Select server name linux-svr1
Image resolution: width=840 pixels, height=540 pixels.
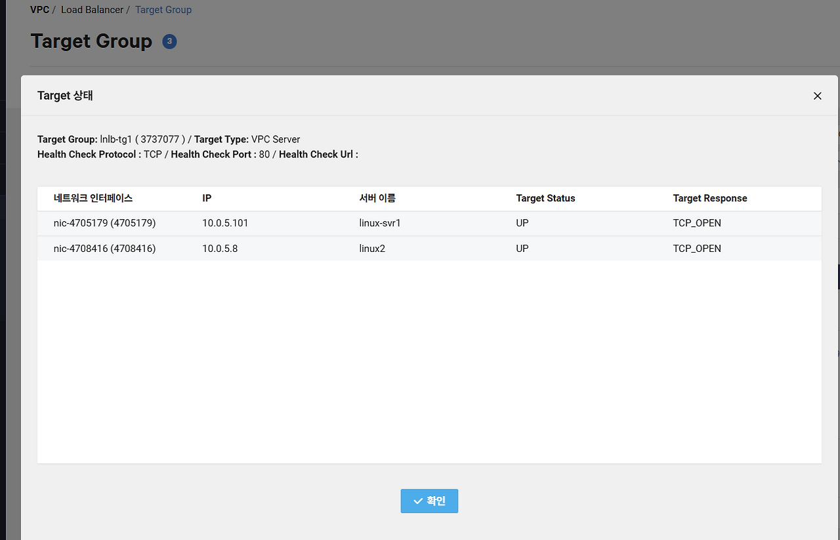click(x=380, y=223)
